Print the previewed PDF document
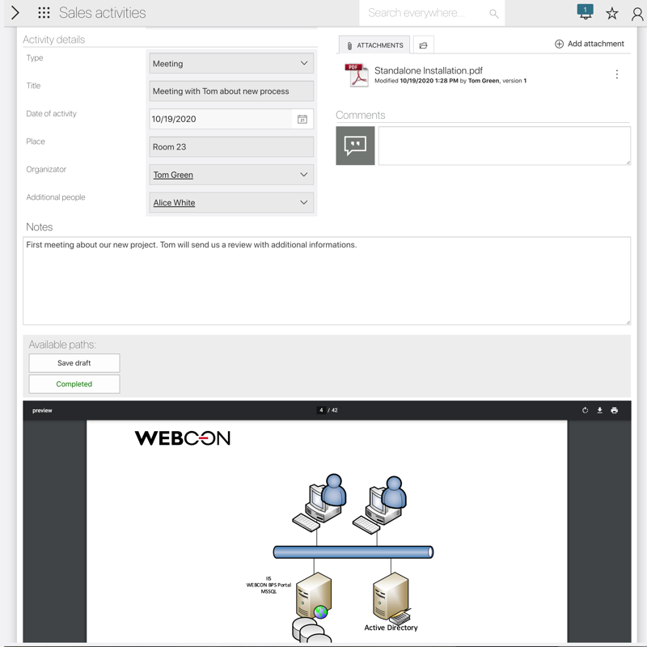The height and width of the screenshot is (647, 647). click(x=614, y=411)
